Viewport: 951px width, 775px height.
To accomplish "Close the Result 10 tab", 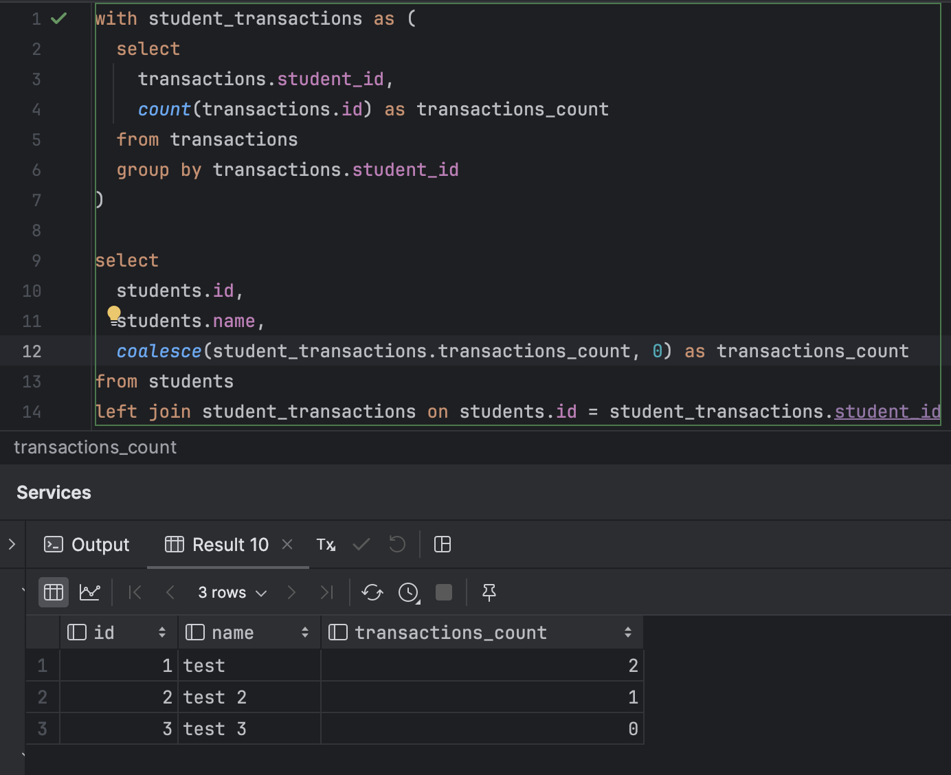I will pos(287,545).
